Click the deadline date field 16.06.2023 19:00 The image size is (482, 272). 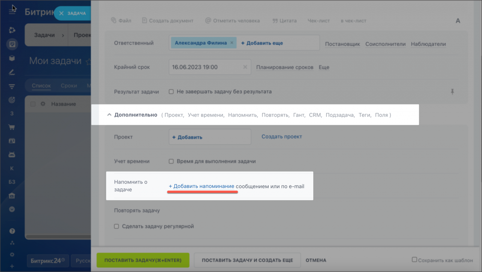[x=210, y=67]
